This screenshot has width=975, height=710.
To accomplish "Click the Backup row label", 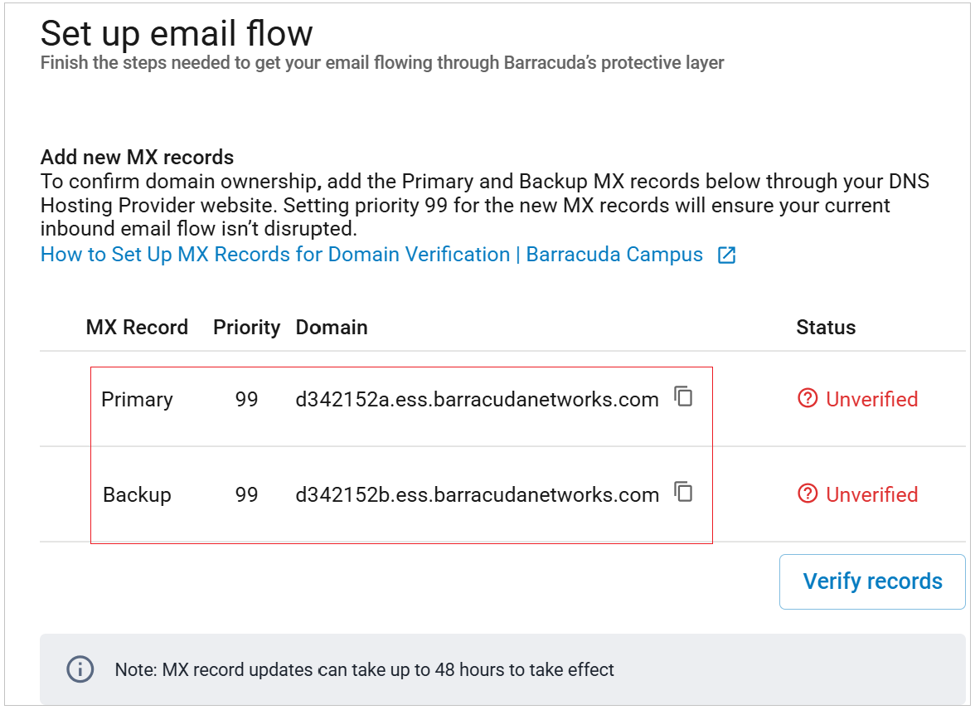I will point(137,495).
